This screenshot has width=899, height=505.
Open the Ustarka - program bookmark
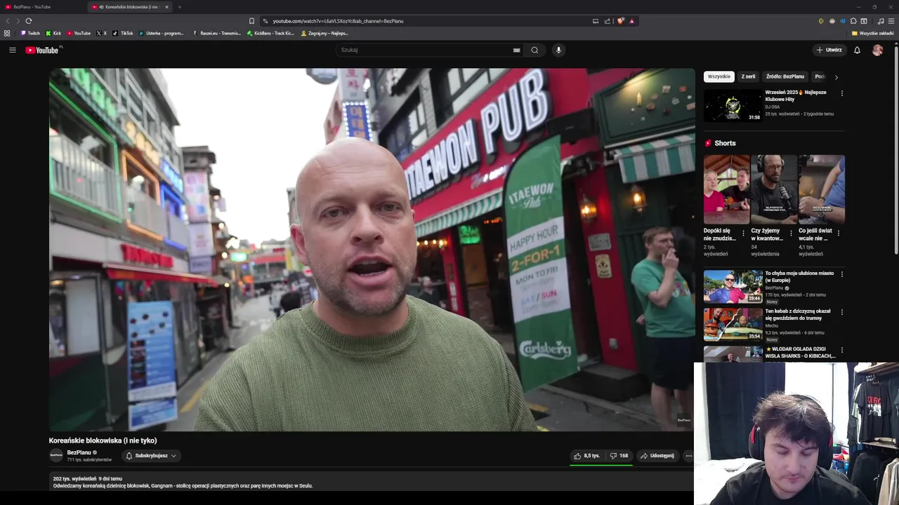(161, 33)
